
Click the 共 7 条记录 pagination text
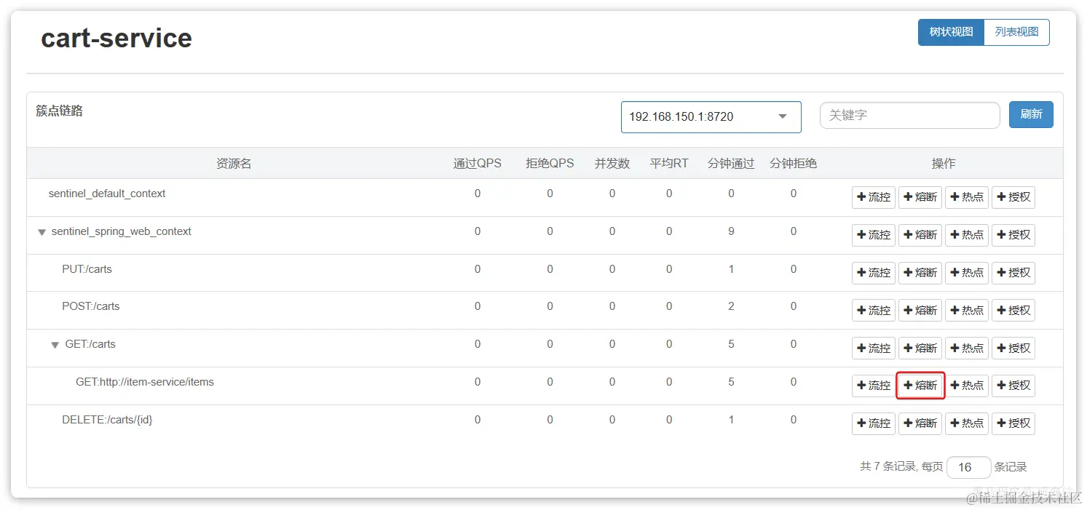click(x=888, y=466)
